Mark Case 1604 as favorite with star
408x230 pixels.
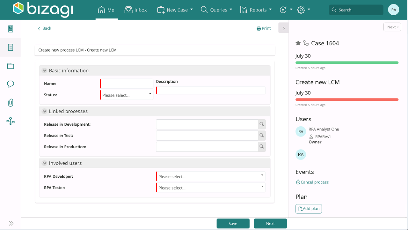(x=298, y=43)
